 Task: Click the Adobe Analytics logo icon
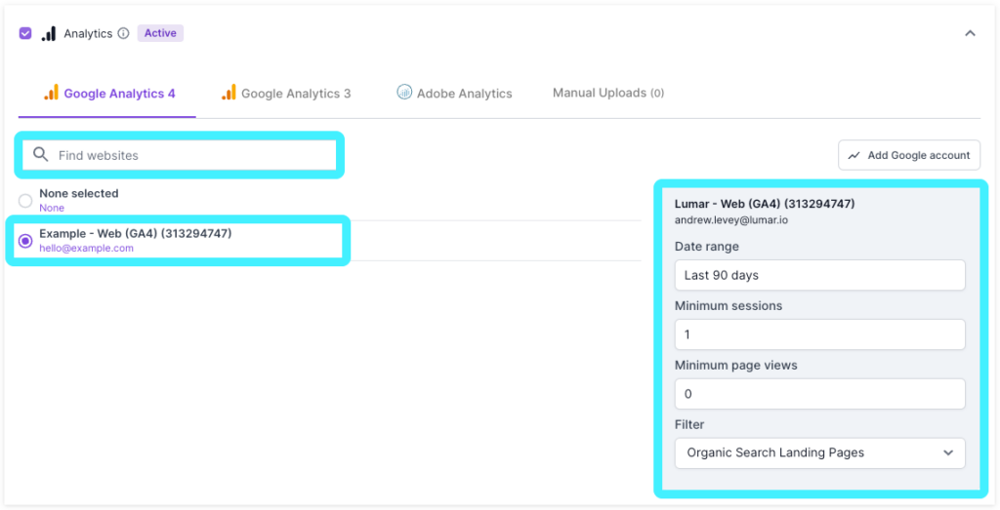[404, 93]
